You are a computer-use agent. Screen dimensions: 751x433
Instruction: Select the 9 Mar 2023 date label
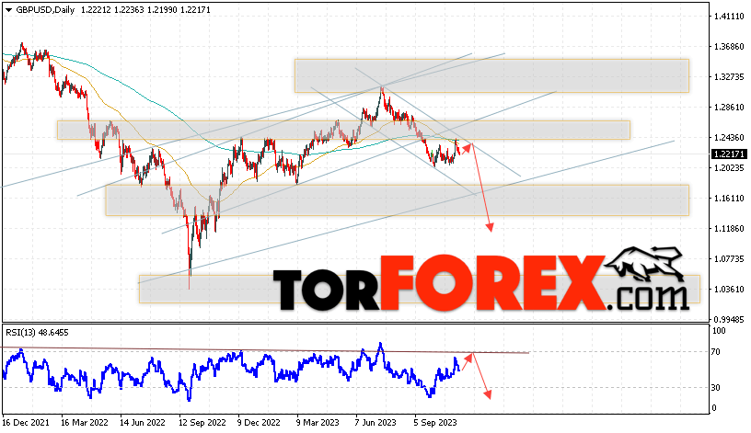point(318,423)
